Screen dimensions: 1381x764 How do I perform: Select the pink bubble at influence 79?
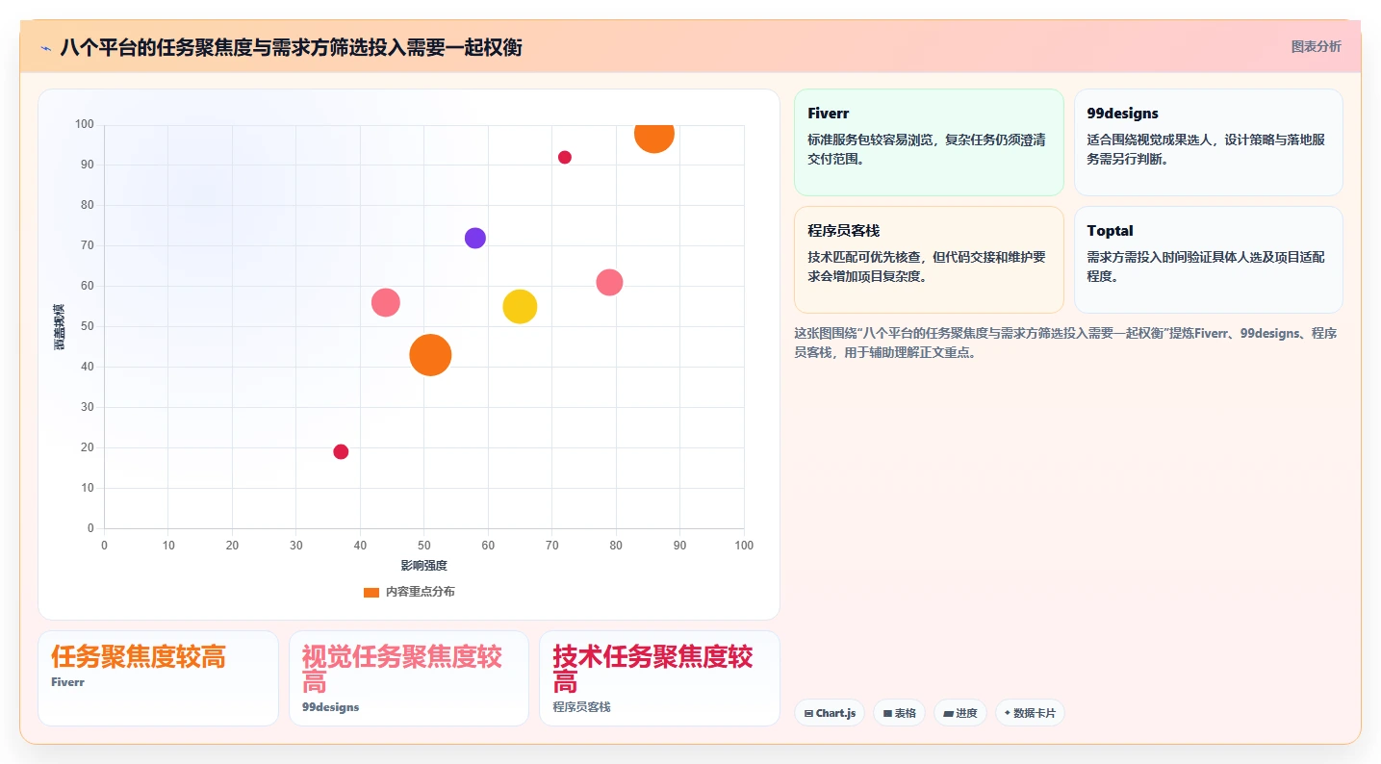click(609, 282)
